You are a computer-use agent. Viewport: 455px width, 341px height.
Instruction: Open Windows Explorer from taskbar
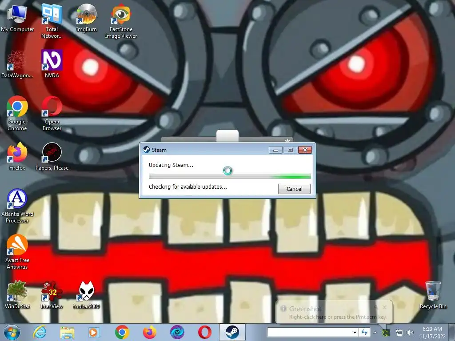[x=67, y=332]
